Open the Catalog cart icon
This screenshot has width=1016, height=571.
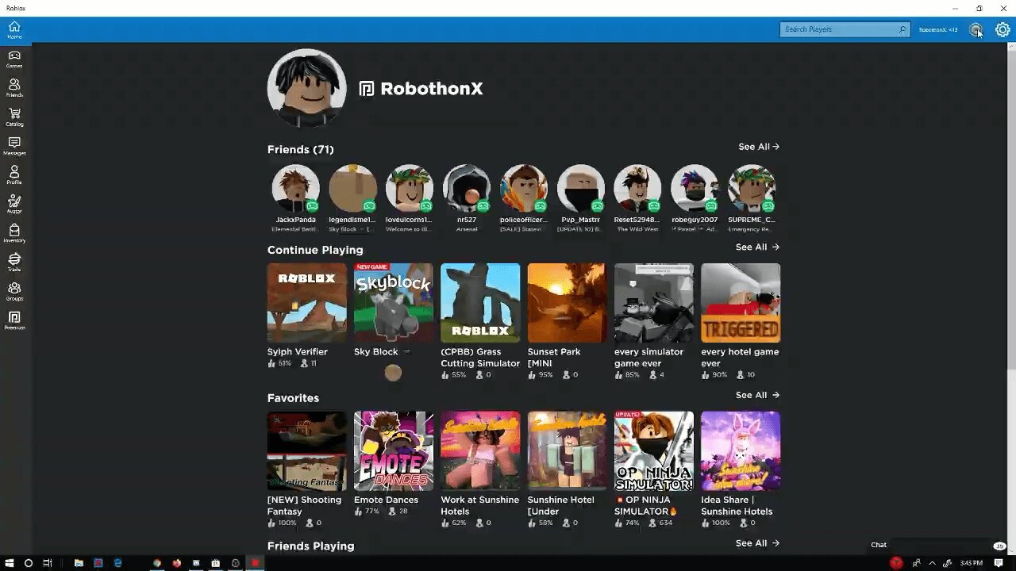click(14, 117)
